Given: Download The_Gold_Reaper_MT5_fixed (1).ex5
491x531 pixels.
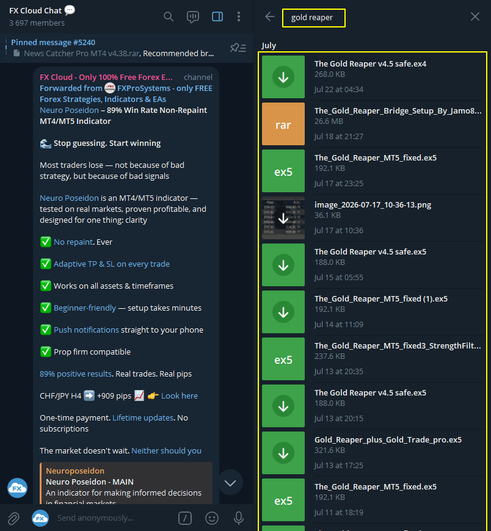Looking at the screenshot, I should 283,312.
